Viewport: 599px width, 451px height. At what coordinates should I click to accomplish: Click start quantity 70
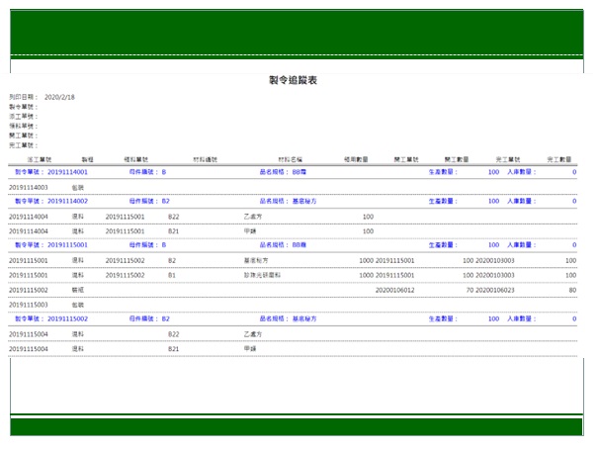pos(470,290)
